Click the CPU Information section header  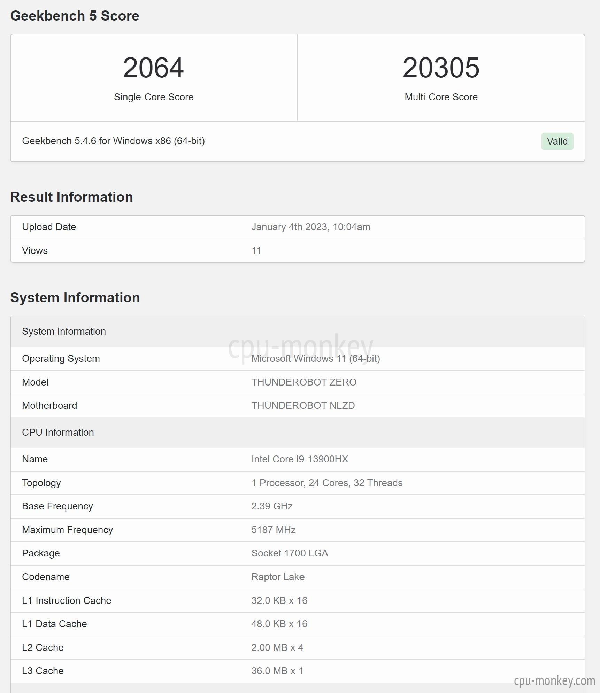(x=298, y=433)
